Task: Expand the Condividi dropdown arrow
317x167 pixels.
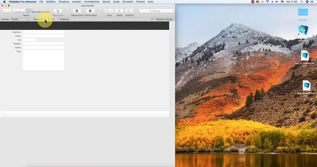Action: (132, 11)
